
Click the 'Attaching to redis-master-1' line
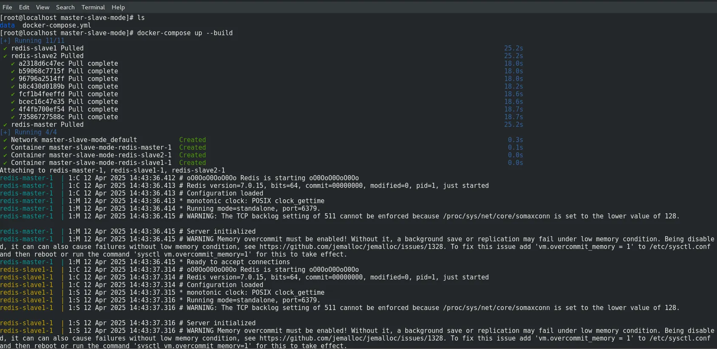click(113, 170)
